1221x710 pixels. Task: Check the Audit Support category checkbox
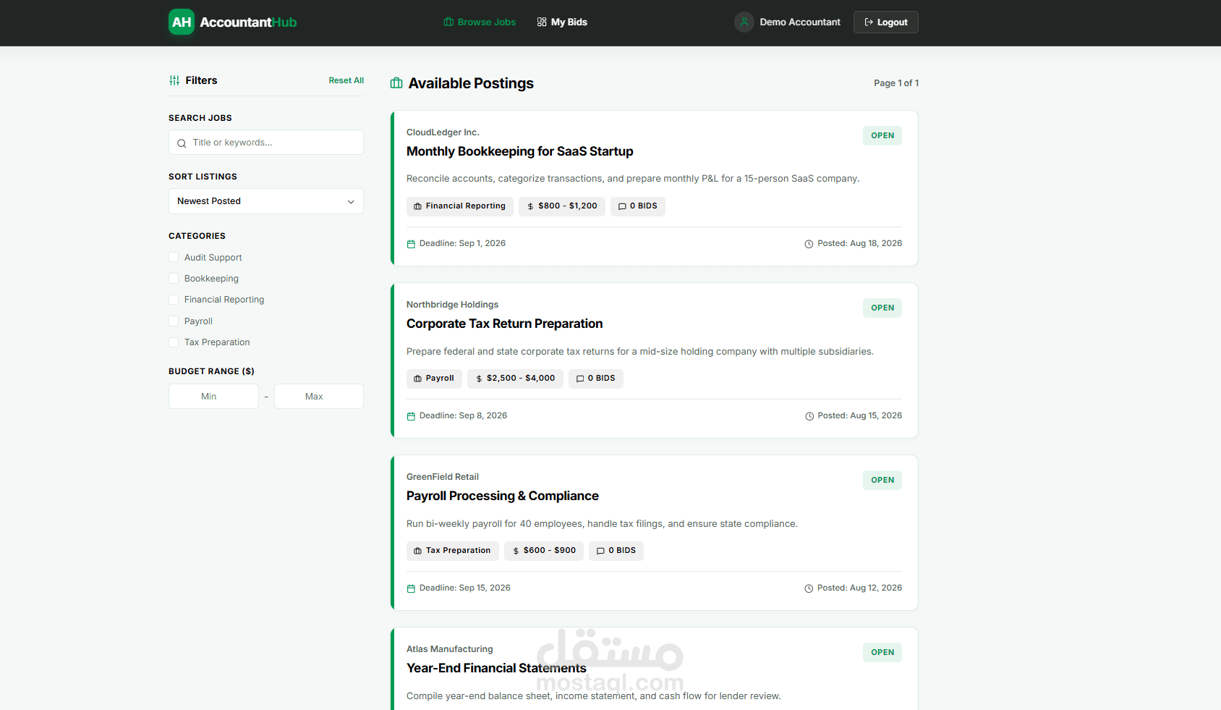pyautogui.click(x=174, y=257)
